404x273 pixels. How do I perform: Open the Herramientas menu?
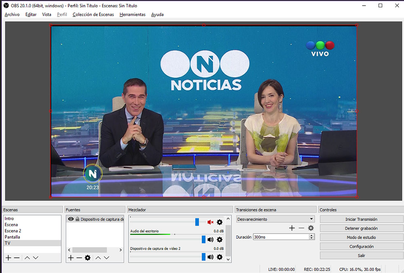pos(133,15)
